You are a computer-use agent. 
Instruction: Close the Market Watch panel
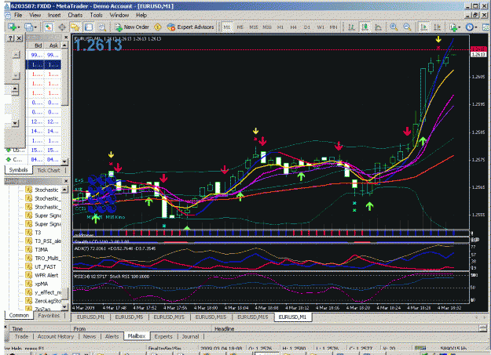click(66, 37)
